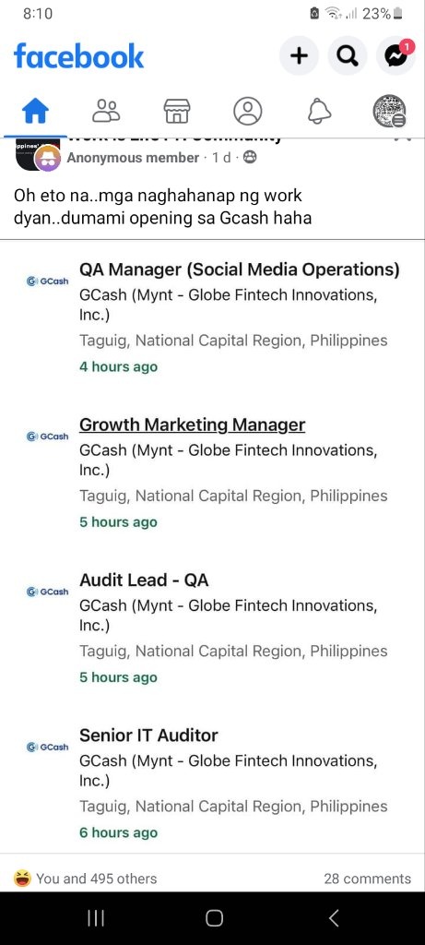Go to the Home feed tab

click(x=35, y=112)
